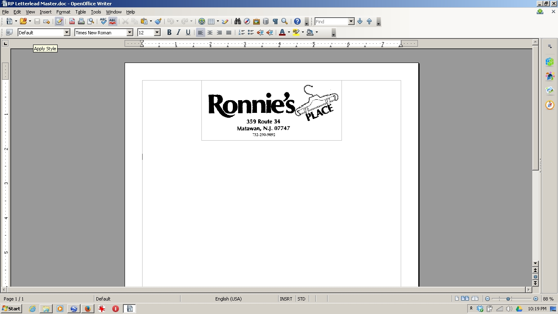Screen dimensions: 558x314
Task: Open the Table menu
Action: [x=80, y=12]
